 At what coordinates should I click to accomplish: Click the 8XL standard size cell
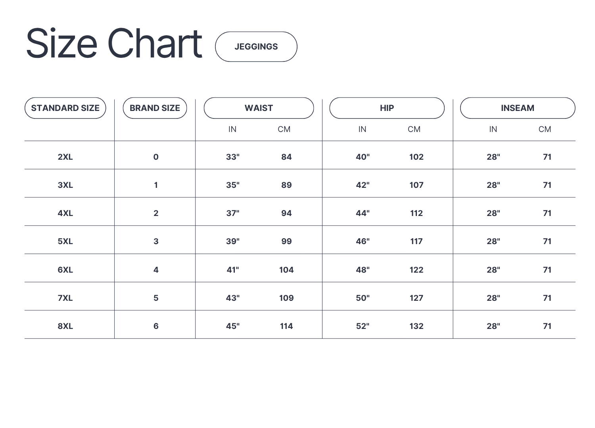[x=65, y=326]
